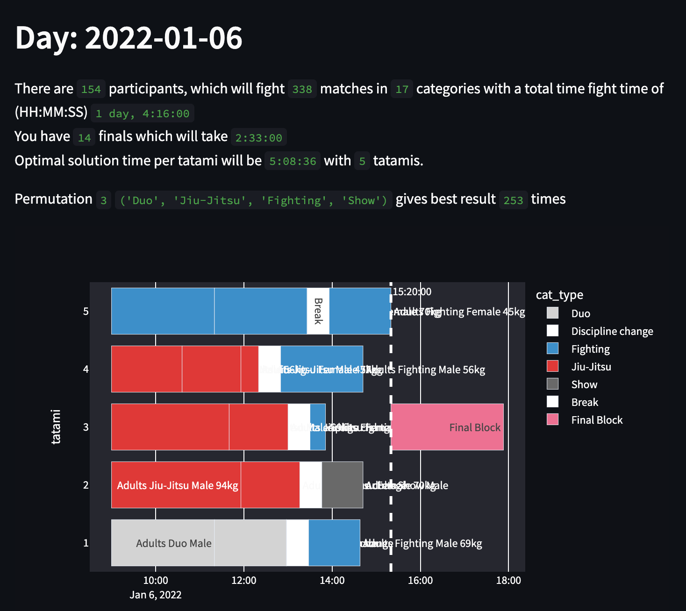Click the 154 participants code value
Screen dimensions: 686x611
[x=91, y=89]
